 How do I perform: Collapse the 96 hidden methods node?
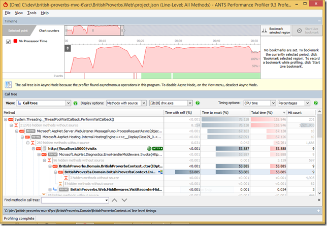pos(44,160)
